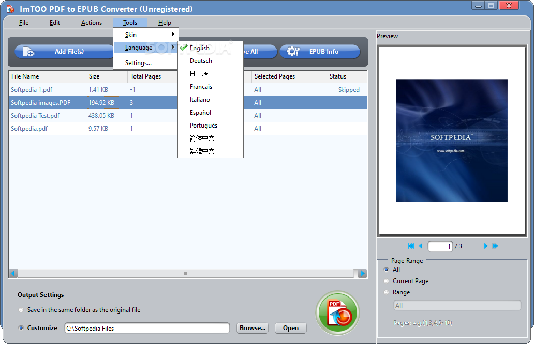Click the output path field C:\Softpedia Files
This screenshot has height=344, width=534.
[147, 328]
